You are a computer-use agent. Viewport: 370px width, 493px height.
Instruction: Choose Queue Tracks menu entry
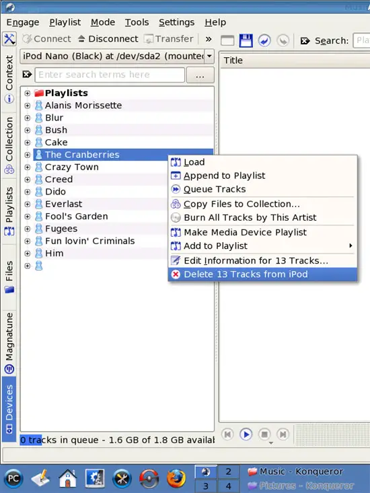pyautogui.click(x=263, y=189)
